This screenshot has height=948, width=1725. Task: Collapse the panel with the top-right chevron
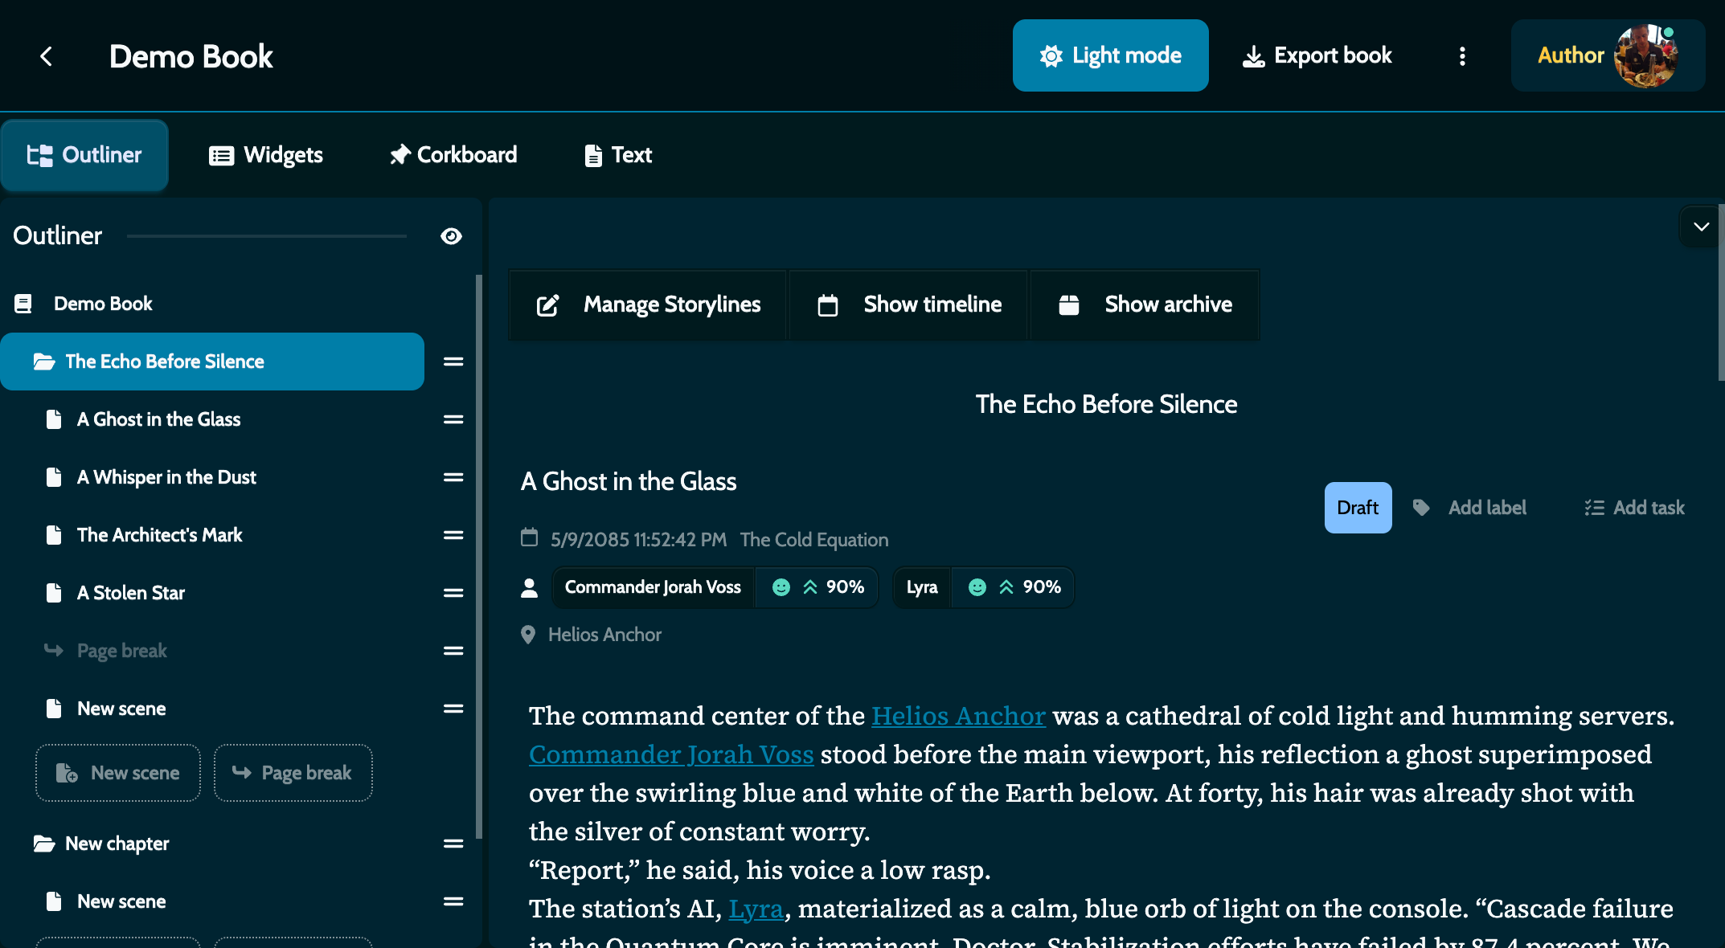pyautogui.click(x=1701, y=227)
